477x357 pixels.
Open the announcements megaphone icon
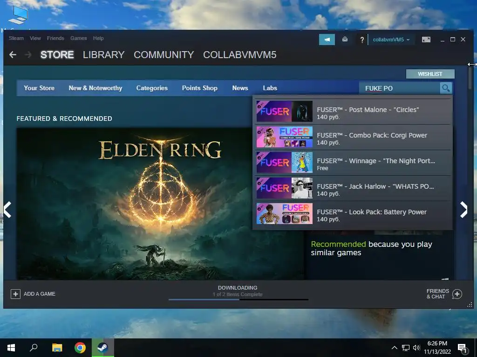pos(327,40)
